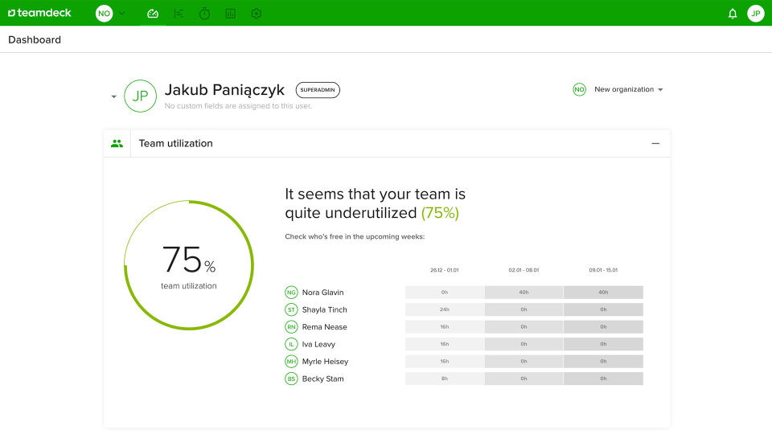Click the Becky Stam BS avatar

(291, 379)
